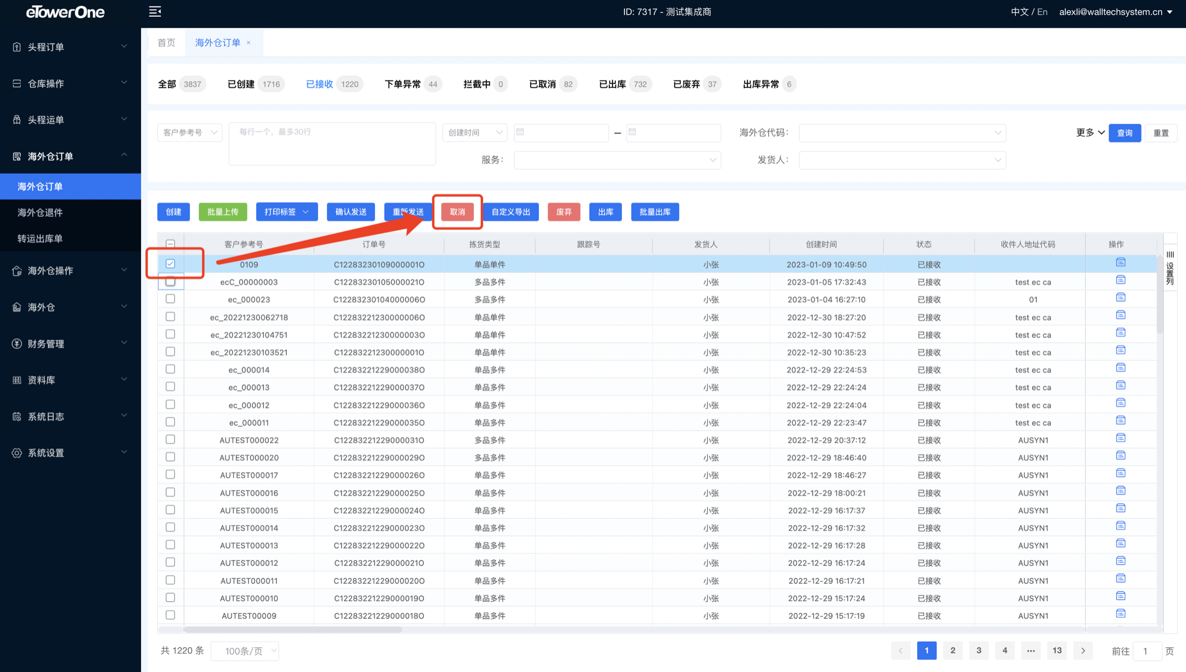The height and width of the screenshot is (672, 1186).
Task: Click page number 13 in pagination
Action: click(1057, 650)
